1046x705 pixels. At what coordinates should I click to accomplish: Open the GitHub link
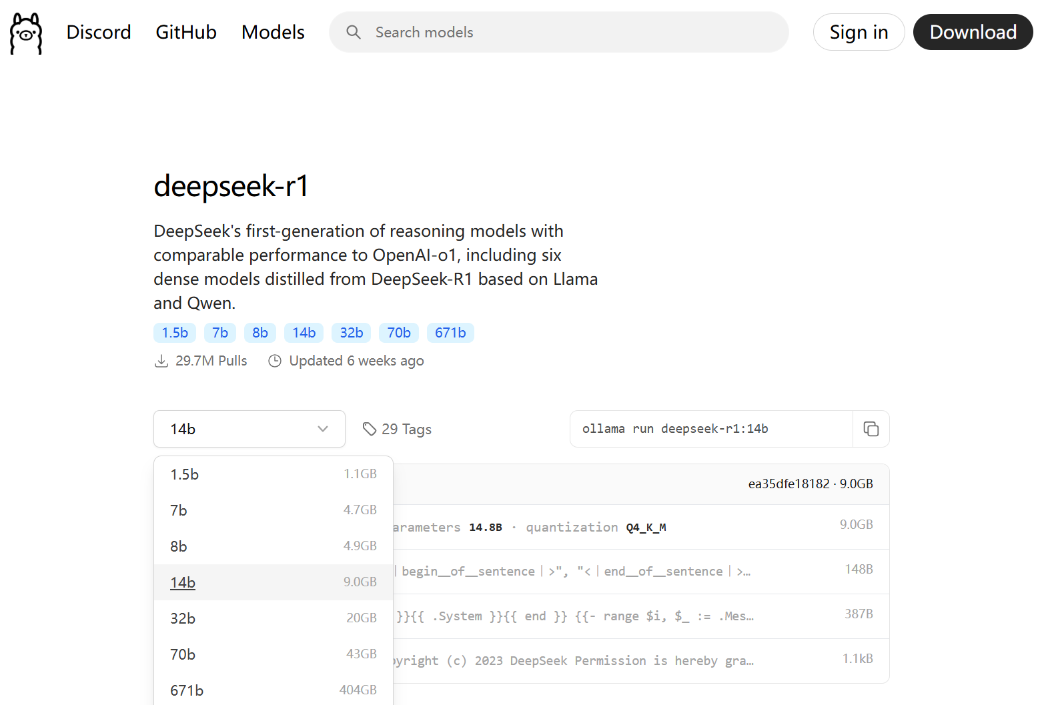[186, 32]
